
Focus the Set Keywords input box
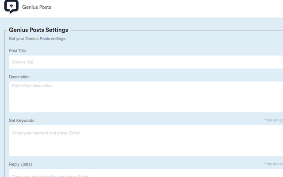(146, 141)
